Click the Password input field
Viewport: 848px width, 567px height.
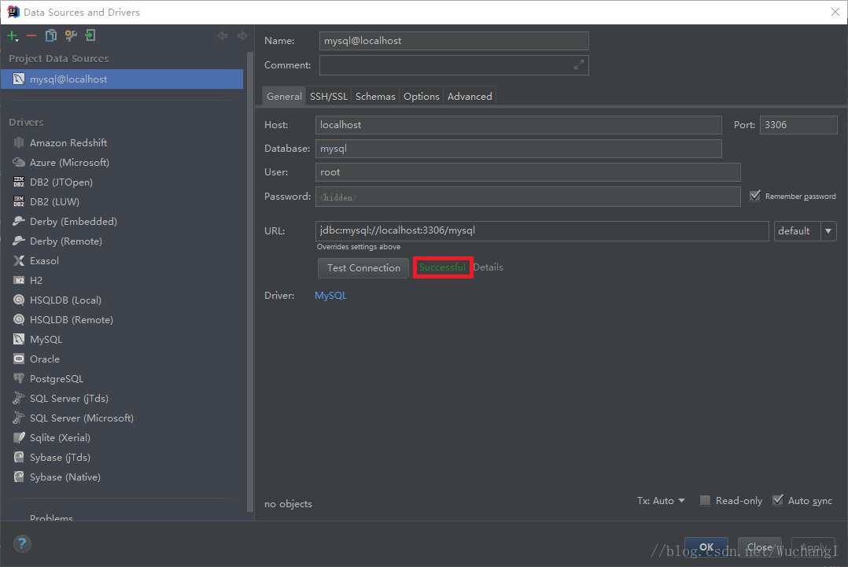pyautogui.click(x=528, y=197)
